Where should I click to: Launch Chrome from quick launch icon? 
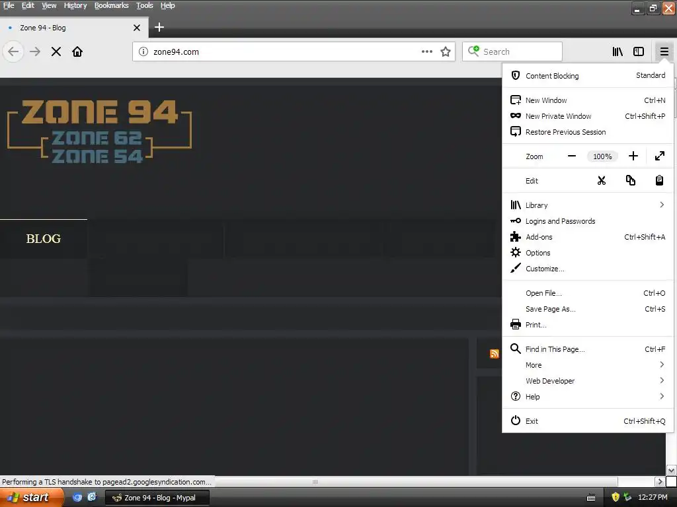click(x=77, y=498)
